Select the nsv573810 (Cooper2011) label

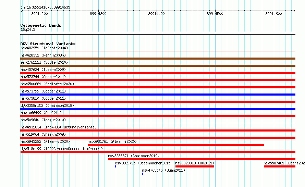tap(43, 98)
